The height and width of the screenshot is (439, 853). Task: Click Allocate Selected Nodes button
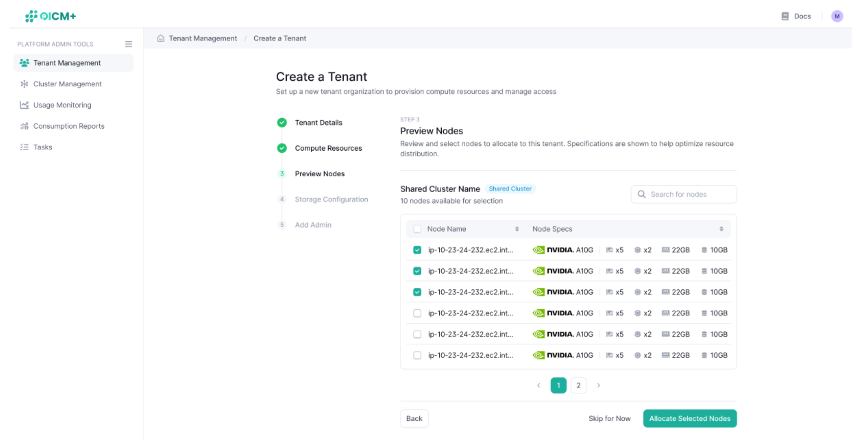point(690,418)
